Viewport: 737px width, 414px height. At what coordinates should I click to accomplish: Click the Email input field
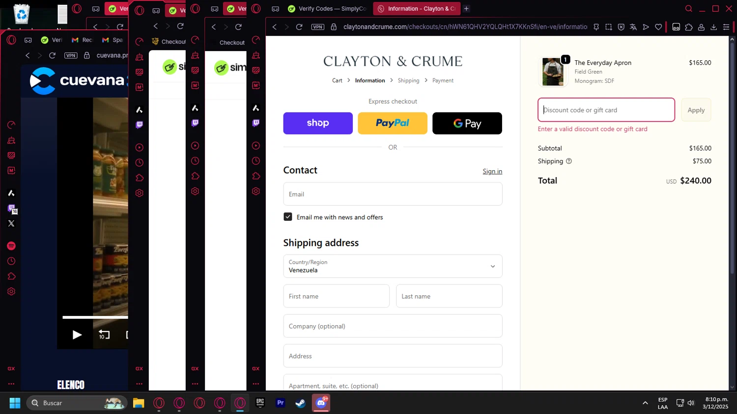click(x=393, y=194)
